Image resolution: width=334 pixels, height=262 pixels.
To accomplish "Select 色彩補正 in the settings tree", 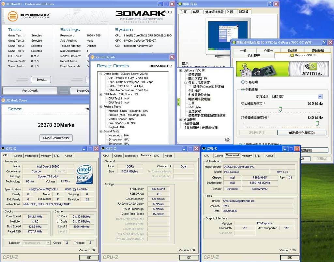I will (194, 91).
